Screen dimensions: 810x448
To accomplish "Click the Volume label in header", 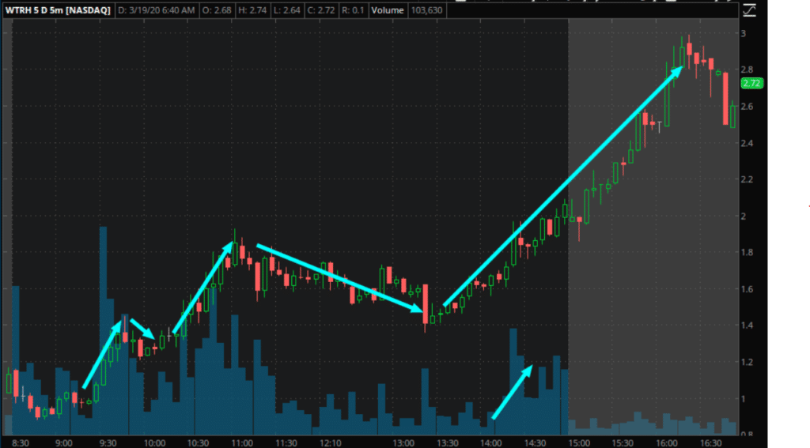I will point(388,10).
